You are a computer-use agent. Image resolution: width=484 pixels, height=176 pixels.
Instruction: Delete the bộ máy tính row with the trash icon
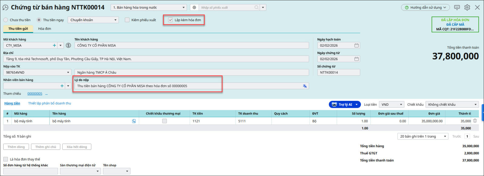[475, 121]
